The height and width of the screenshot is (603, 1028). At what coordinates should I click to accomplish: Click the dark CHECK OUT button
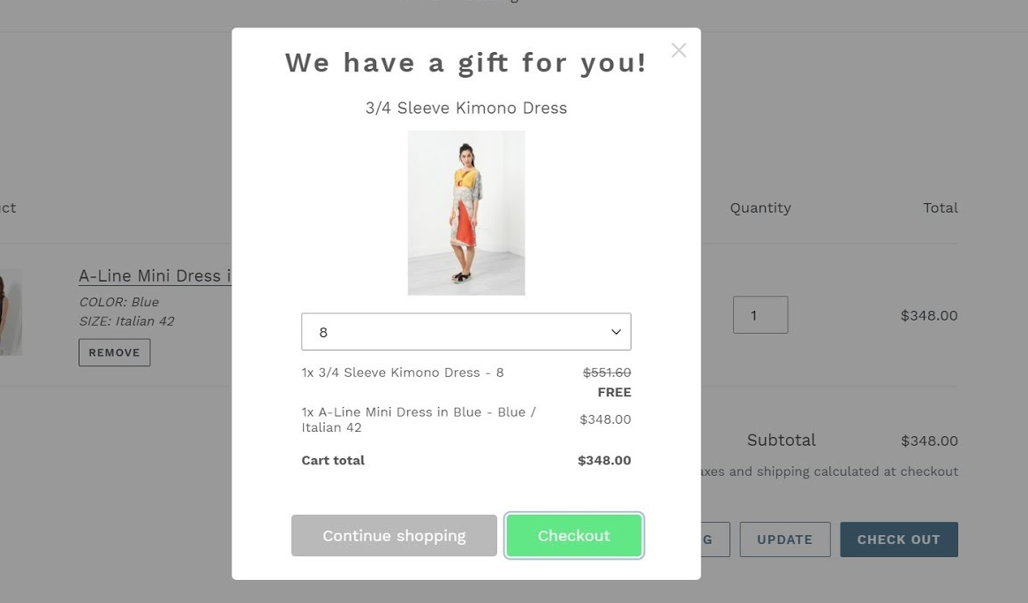(x=898, y=539)
